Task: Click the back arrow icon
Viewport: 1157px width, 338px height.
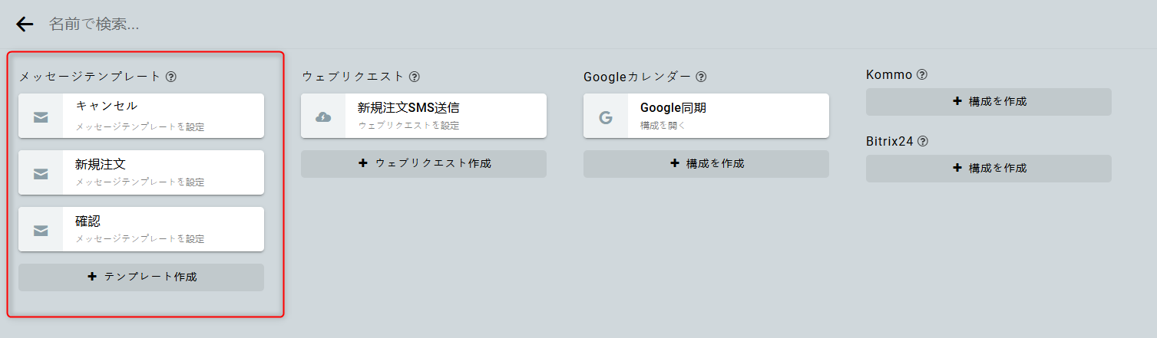Action: click(25, 25)
